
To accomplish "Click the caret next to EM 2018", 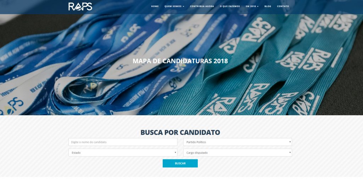I will [258, 6].
